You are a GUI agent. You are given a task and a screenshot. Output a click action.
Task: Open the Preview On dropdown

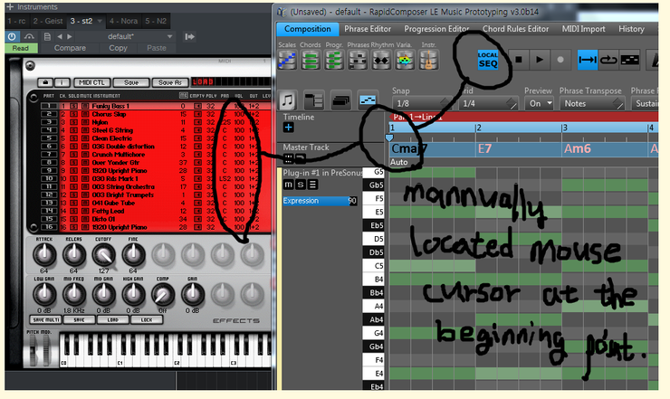(540, 103)
